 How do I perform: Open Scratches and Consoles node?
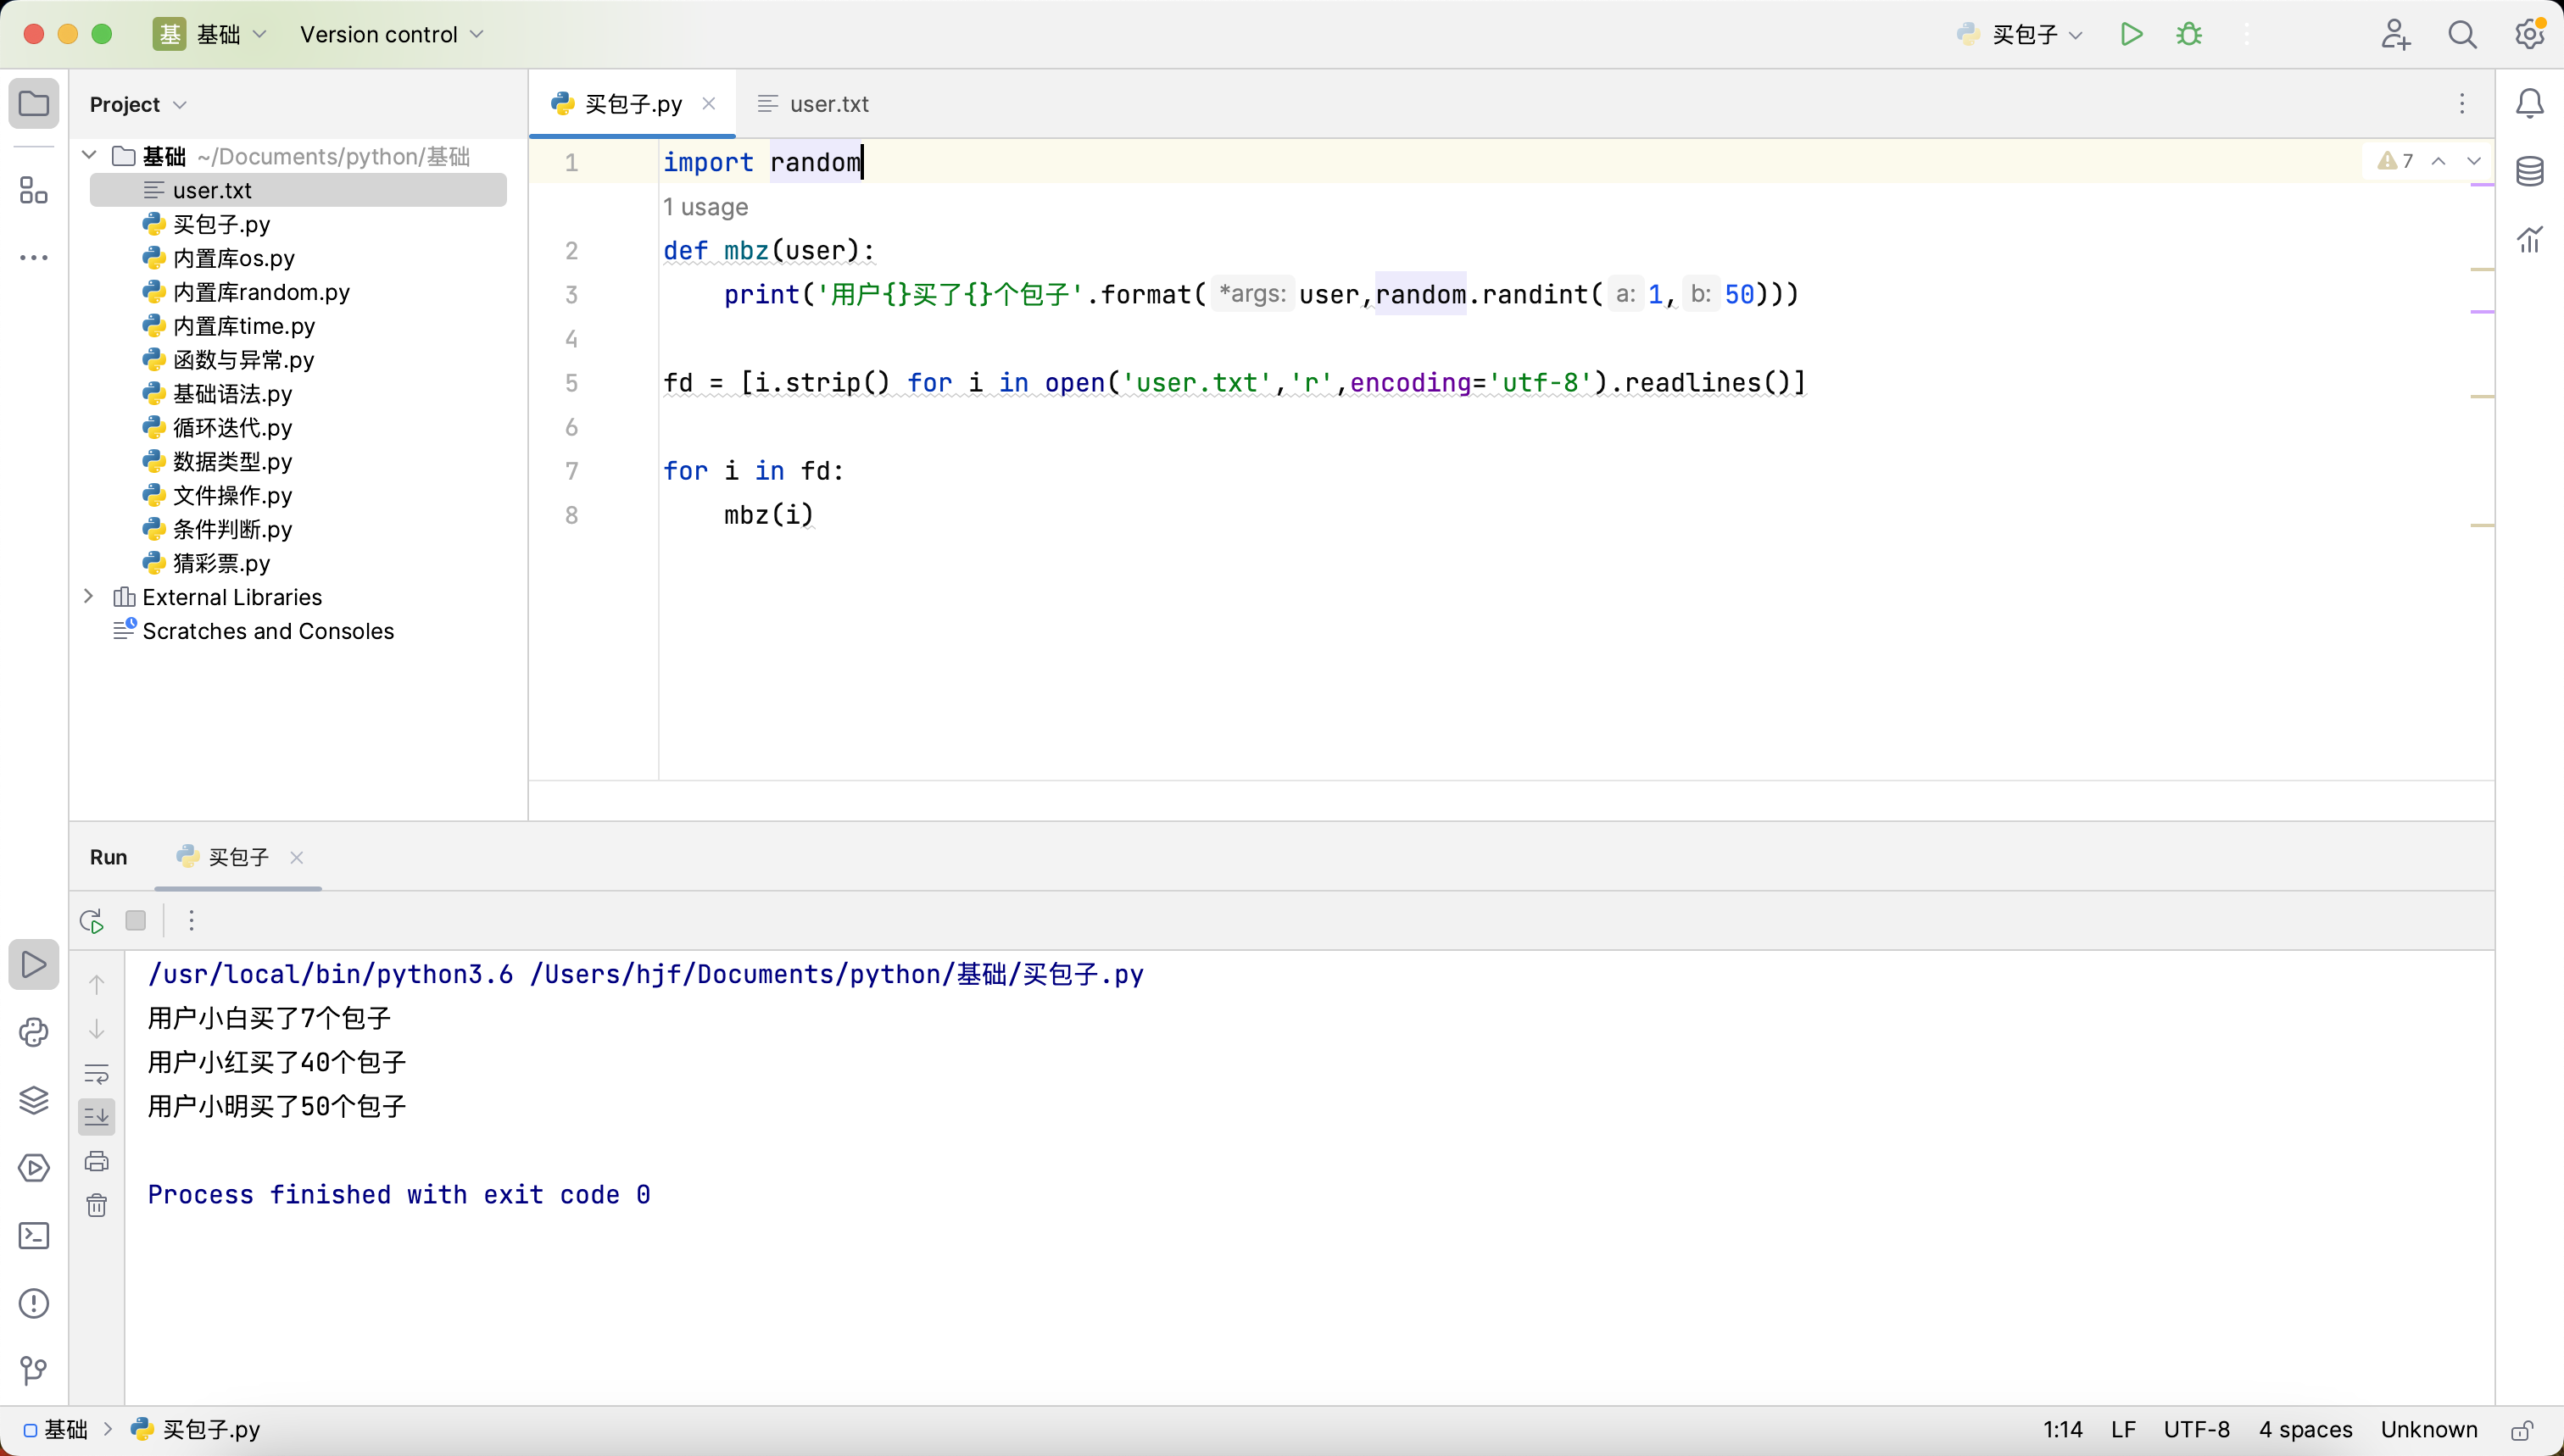coord(267,631)
